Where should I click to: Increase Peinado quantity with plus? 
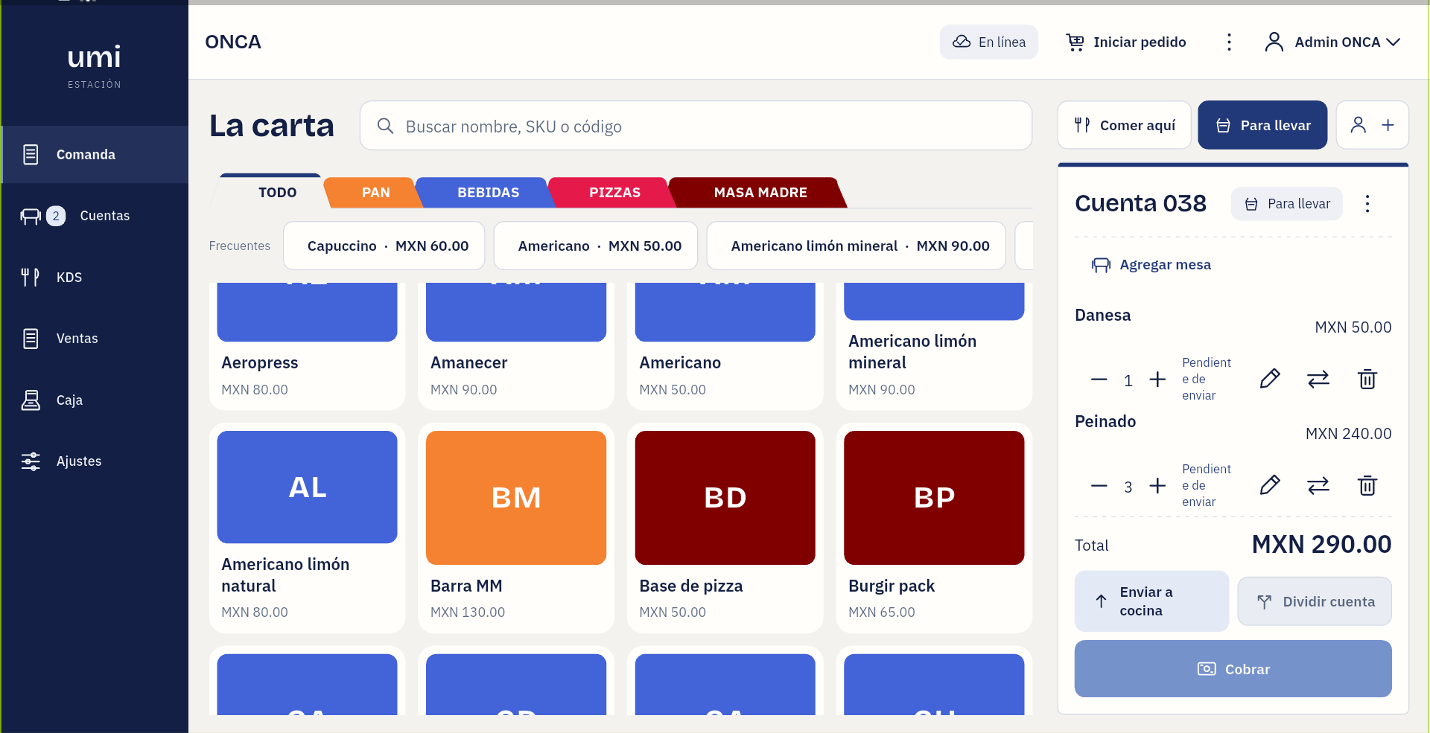1157,486
